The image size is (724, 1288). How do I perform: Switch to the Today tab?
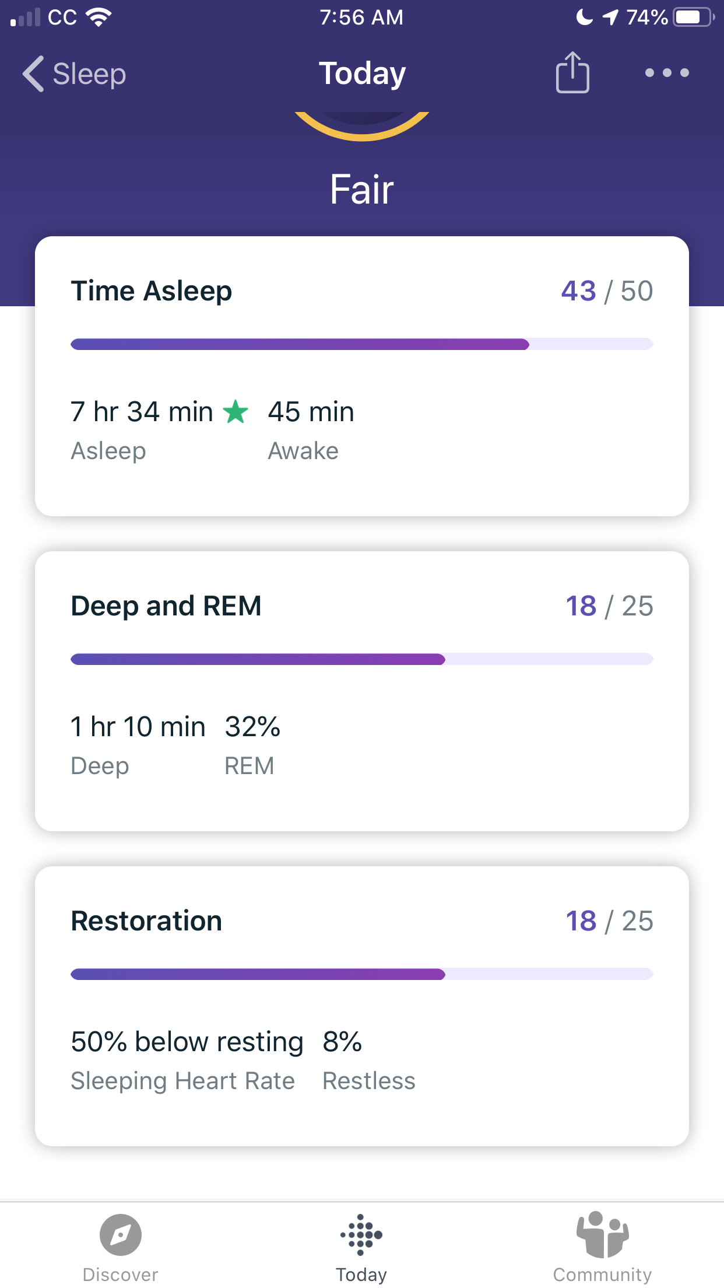tap(361, 1248)
